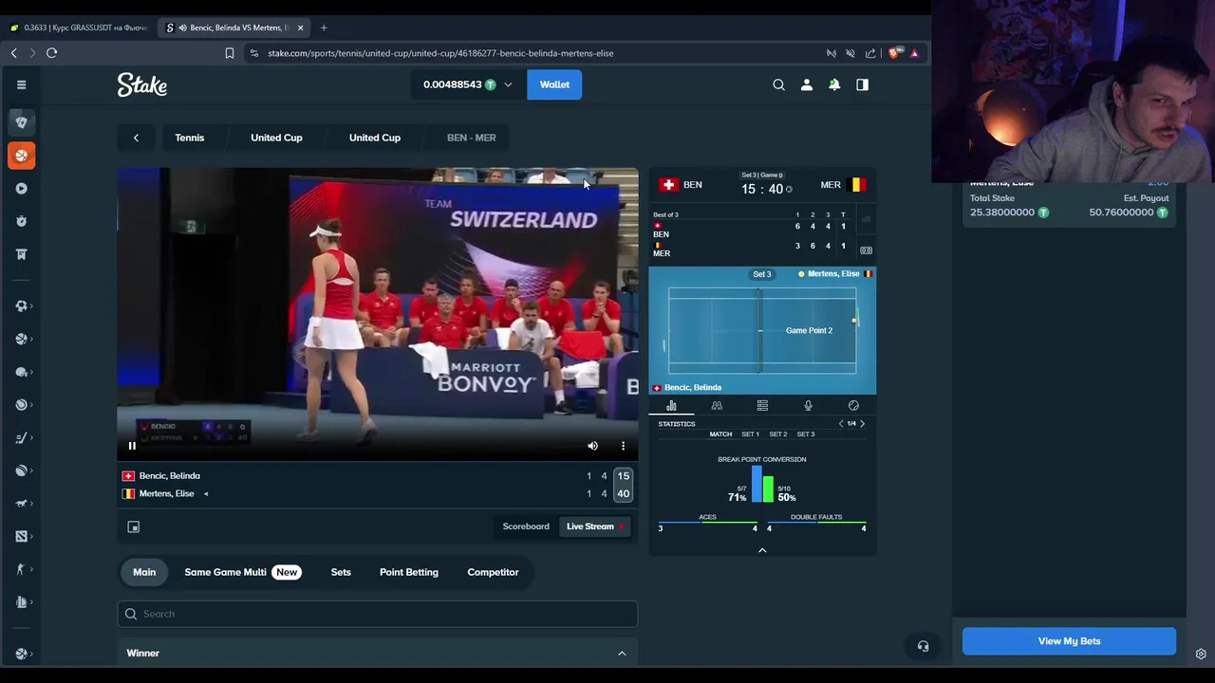The width and height of the screenshot is (1215, 683).
Task: Click the Wallet button
Action: pyautogui.click(x=554, y=84)
